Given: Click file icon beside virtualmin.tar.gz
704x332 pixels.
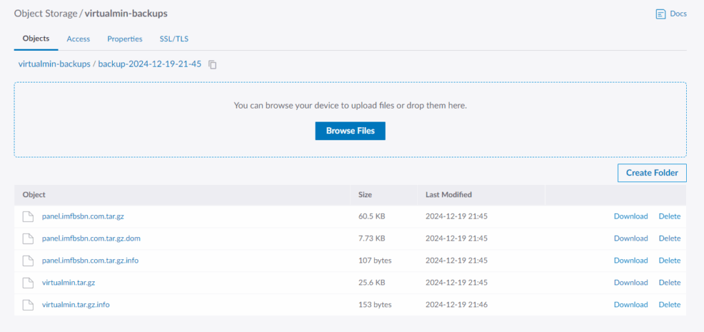Looking at the screenshot, I should tap(27, 283).
